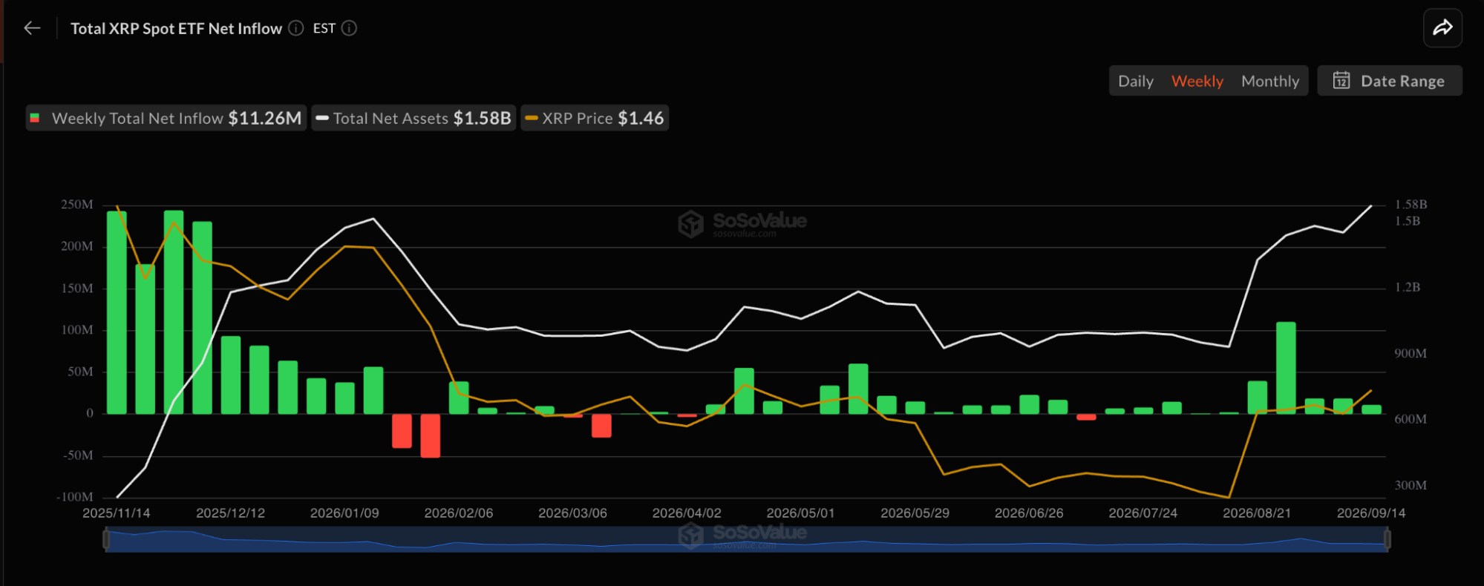The image size is (1484, 586).
Task: Toggle XRP Price series legend
Action: (x=595, y=118)
